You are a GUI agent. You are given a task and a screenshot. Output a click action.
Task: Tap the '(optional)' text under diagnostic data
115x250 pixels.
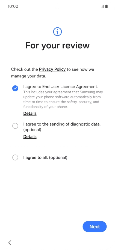point(32,130)
